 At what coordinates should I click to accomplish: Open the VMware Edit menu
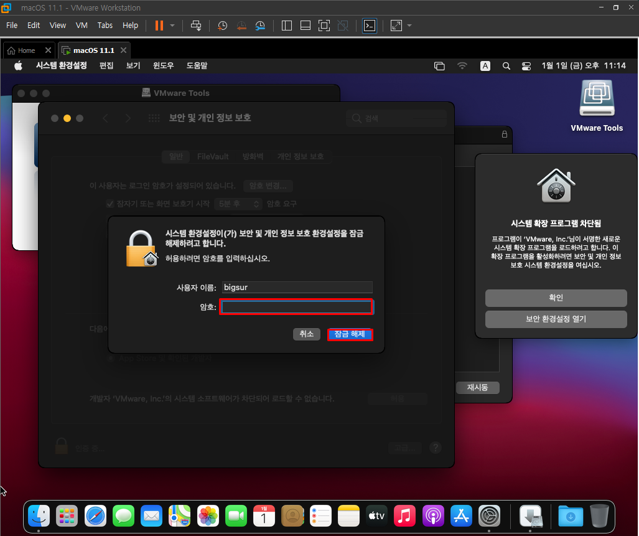34,26
